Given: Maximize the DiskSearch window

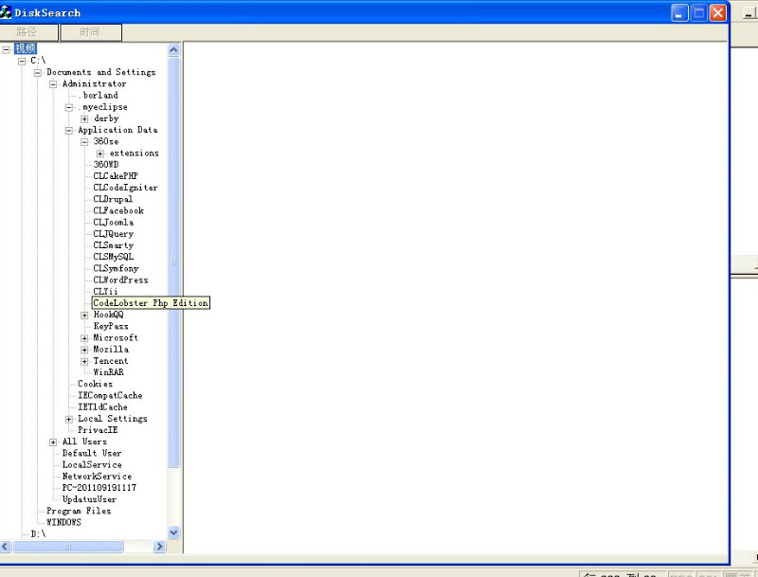Looking at the screenshot, I should click(699, 13).
